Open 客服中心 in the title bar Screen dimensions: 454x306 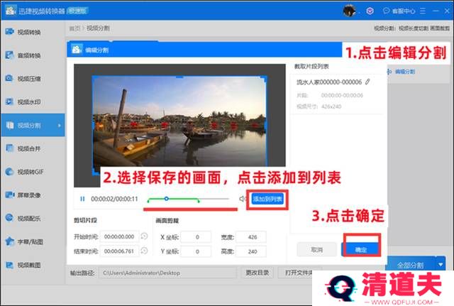tap(399, 11)
